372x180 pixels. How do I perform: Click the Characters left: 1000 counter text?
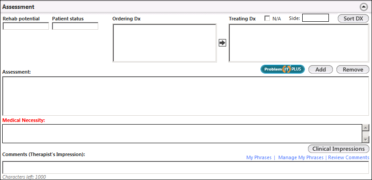click(24, 177)
